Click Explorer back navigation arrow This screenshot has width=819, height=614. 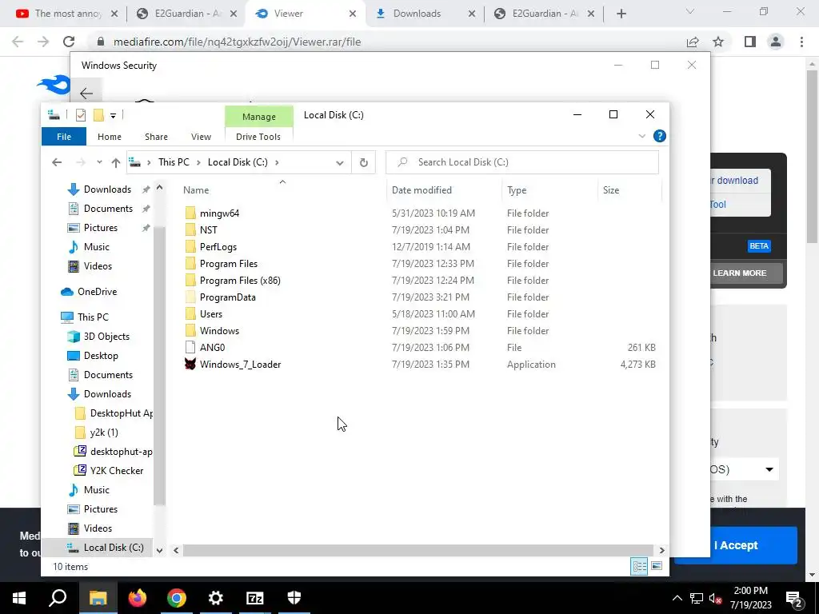point(57,162)
